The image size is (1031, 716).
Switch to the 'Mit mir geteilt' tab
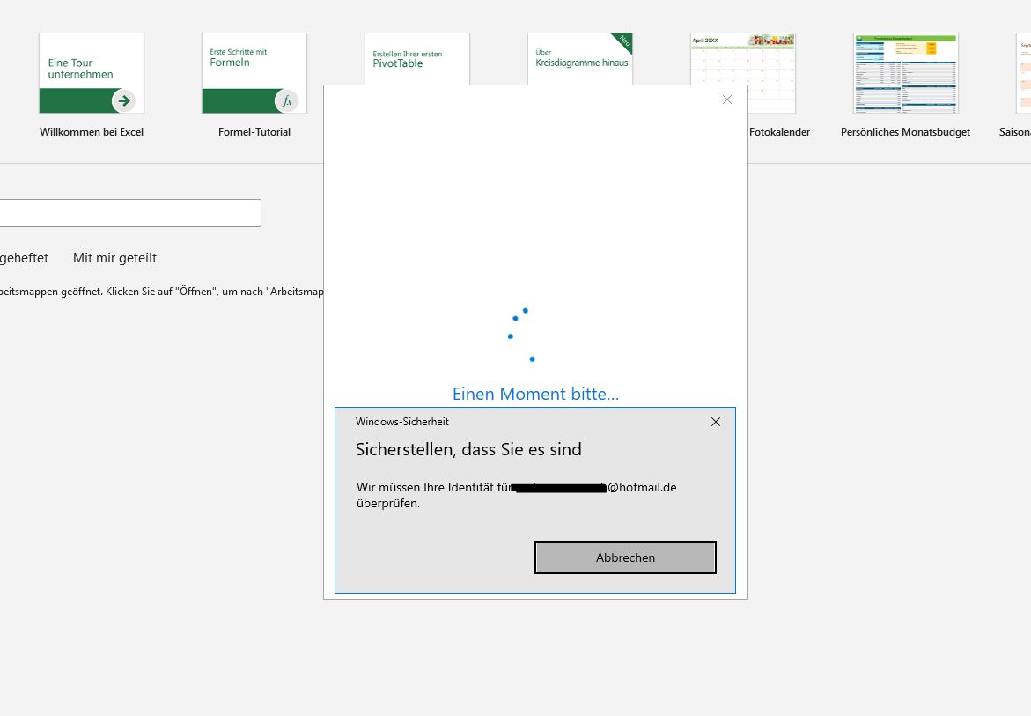point(115,258)
